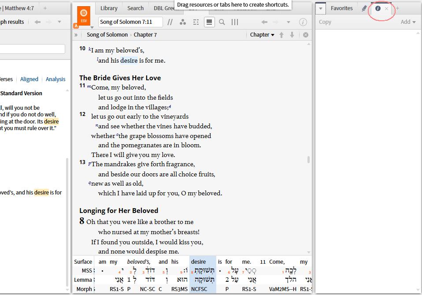Click the ESV resource cover icon
Image resolution: width=422 pixels, height=295 pixels.
84,16
